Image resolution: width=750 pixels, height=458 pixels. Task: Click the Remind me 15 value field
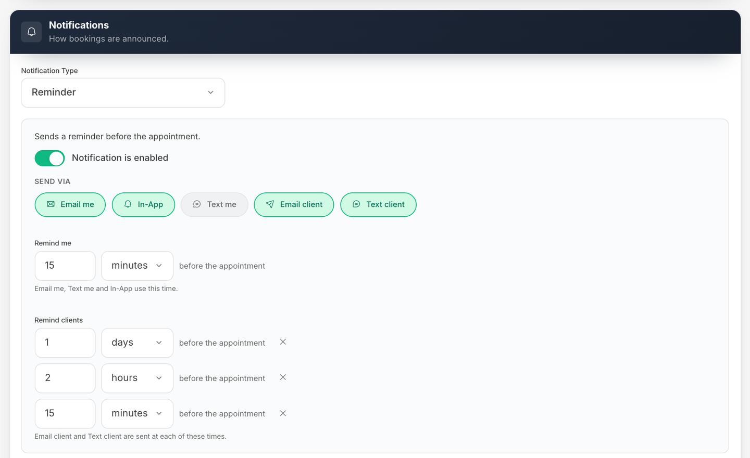[65, 266]
